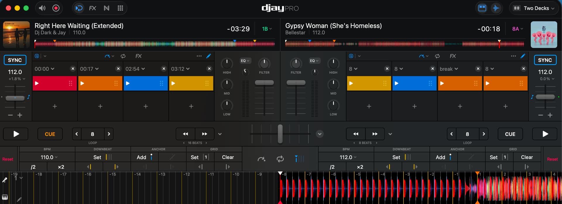Click the Gypsy Woman album artwork thumbnail

pyautogui.click(x=544, y=35)
